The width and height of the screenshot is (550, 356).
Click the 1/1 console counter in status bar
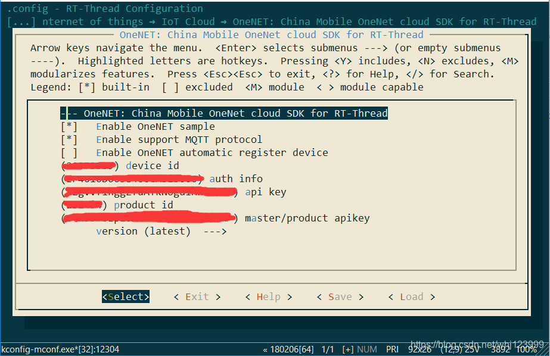328,349
